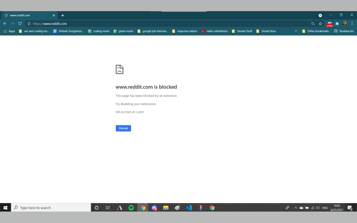The height and width of the screenshot is (223, 357).
Task: Click the reddit.com URL in the address bar
Action: tap(50, 24)
